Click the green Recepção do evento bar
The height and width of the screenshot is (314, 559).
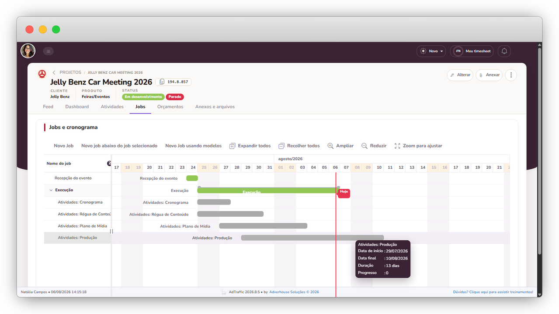point(192,178)
